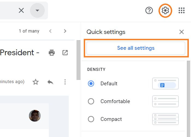Screen dimensions: 191x137
Task: Open the Google apps grid
Action: (x=181, y=11)
